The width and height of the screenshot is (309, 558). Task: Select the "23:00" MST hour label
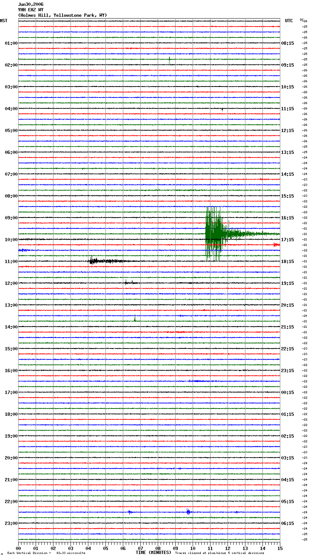click(x=11, y=523)
